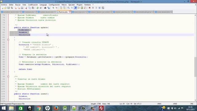Open the Ventana menu
Image resolution: width=197 pixels, height=111 pixels.
coord(87,5)
